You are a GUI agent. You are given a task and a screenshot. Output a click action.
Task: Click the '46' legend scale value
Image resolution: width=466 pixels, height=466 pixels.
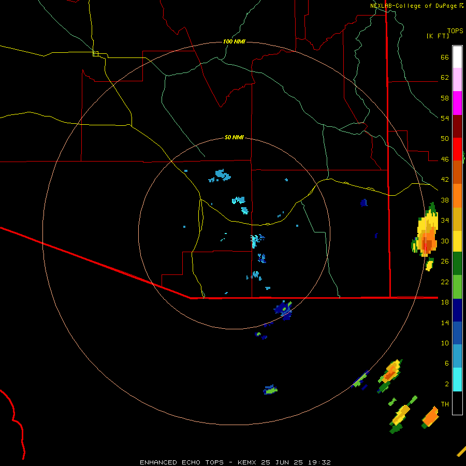tap(445, 159)
